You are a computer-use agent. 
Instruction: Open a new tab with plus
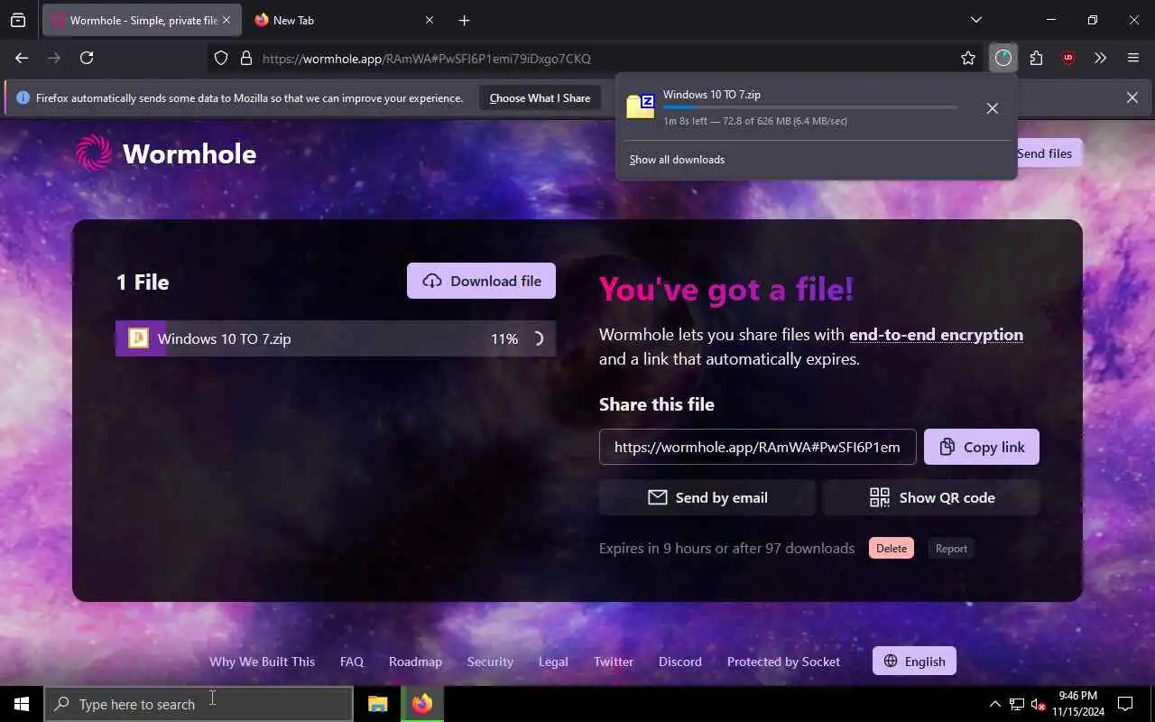click(x=464, y=20)
